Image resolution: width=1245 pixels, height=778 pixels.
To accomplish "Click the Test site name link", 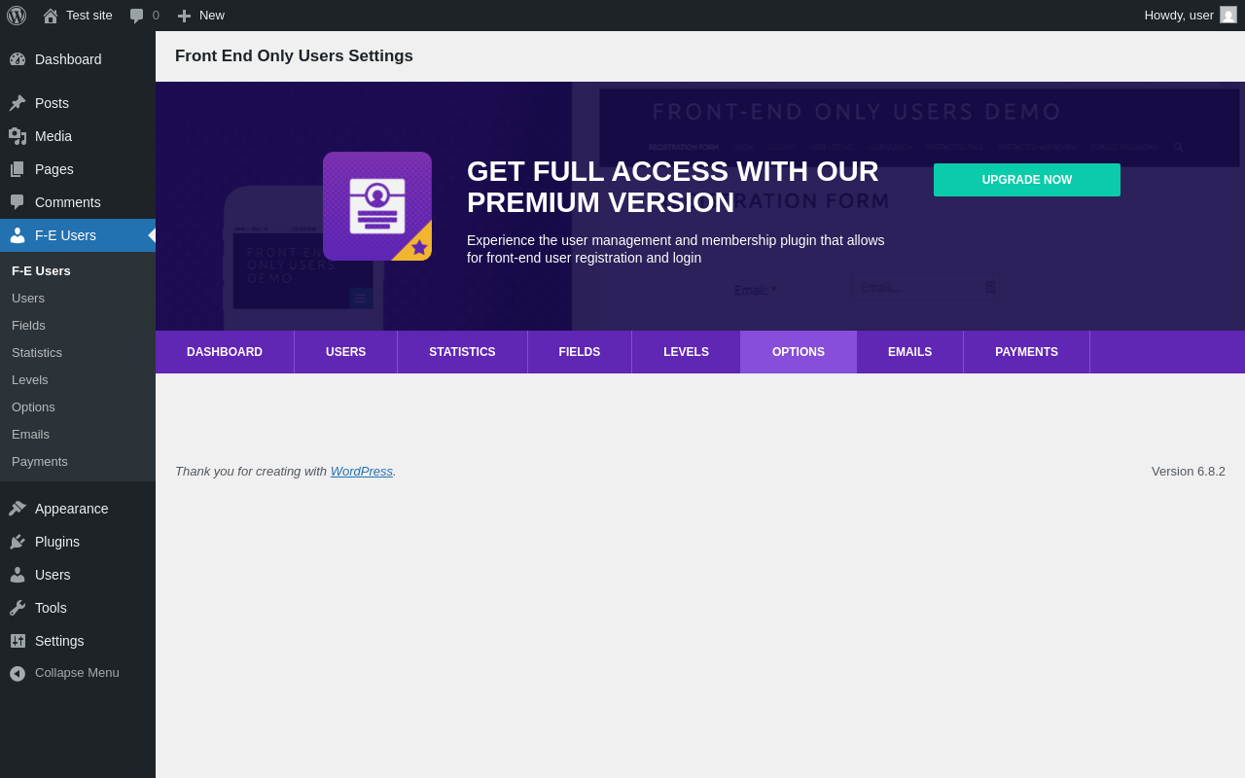I will click(89, 15).
